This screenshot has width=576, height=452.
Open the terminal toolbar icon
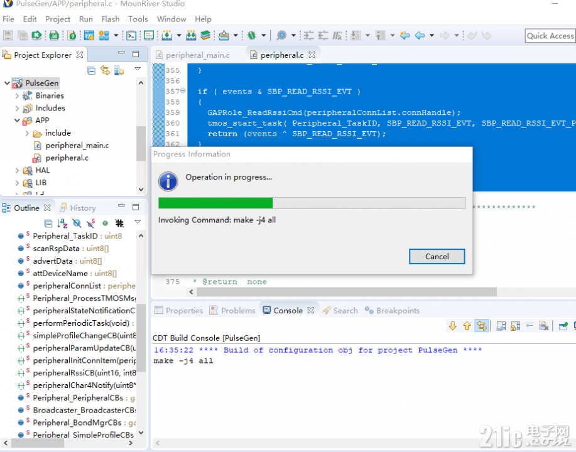pyautogui.click(x=131, y=36)
